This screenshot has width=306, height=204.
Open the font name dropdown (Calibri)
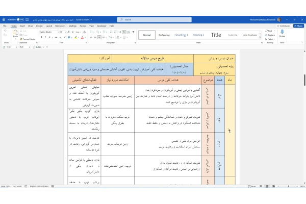[48, 31]
